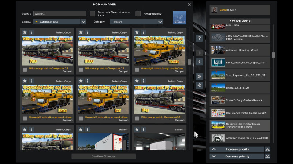293x164 pixels.
Task: Open Overweight trailers Def thumbnail
Action: pos(103,99)
